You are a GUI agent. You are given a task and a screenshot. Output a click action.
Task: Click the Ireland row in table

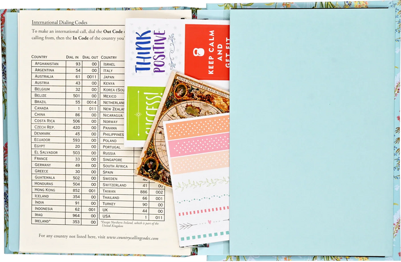pos(65,221)
